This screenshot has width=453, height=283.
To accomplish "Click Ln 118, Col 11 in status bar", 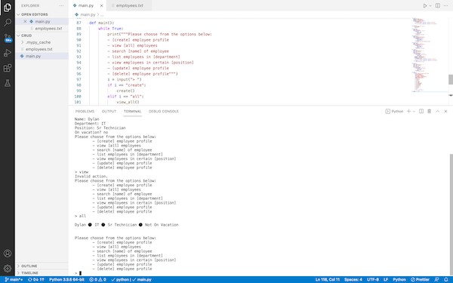I will coord(328,279).
